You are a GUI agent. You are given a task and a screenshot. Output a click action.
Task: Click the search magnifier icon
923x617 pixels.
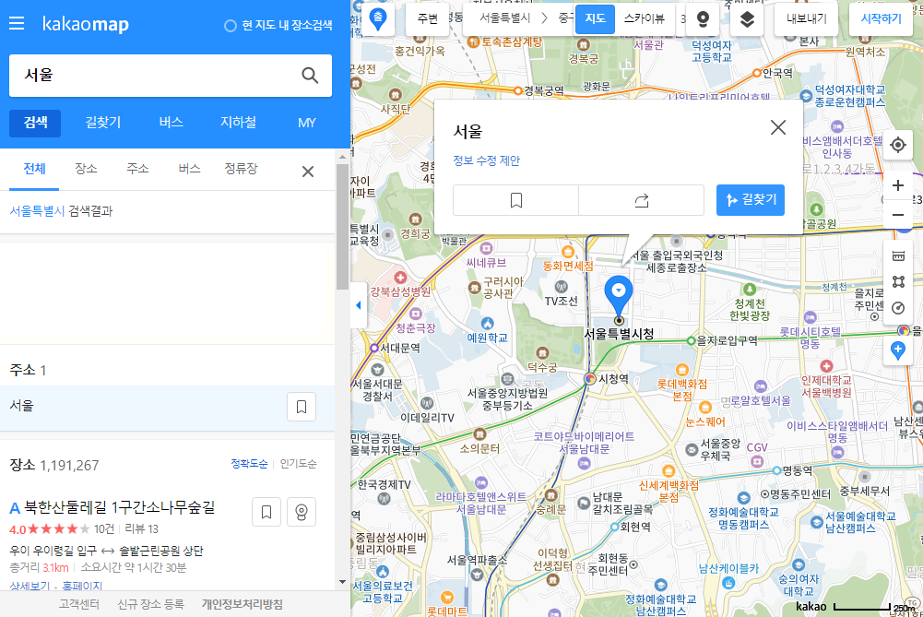[310, 76]
